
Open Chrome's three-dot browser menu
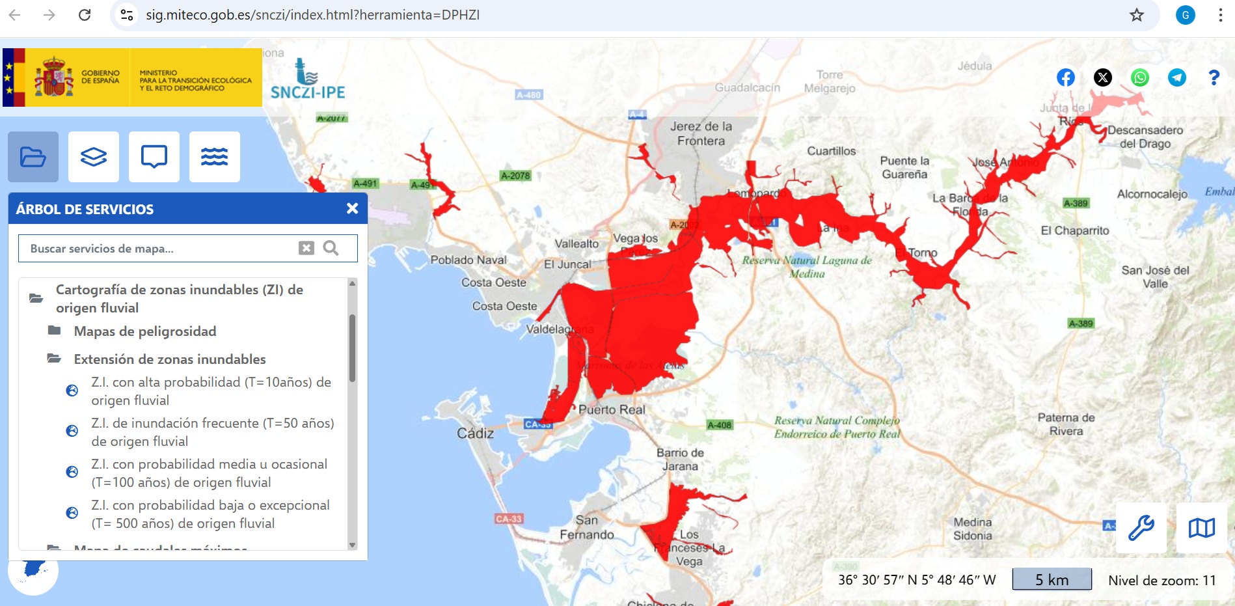click(x=1221, y=14)
